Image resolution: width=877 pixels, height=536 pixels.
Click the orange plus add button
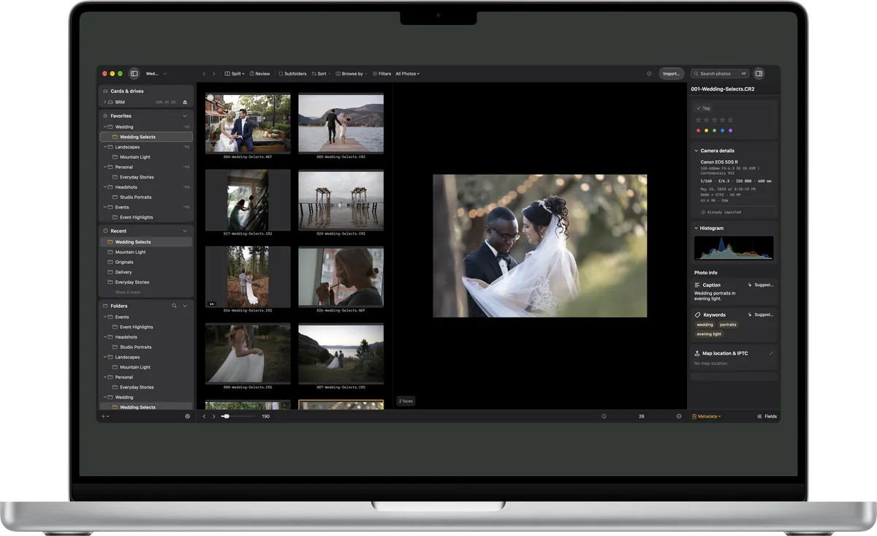(105, 416)
